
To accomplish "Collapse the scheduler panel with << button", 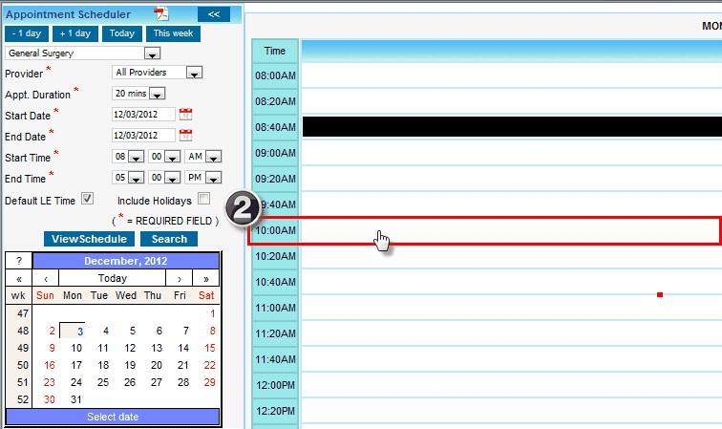I will 213,14.
